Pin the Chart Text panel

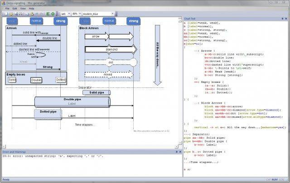pos(282,19)
